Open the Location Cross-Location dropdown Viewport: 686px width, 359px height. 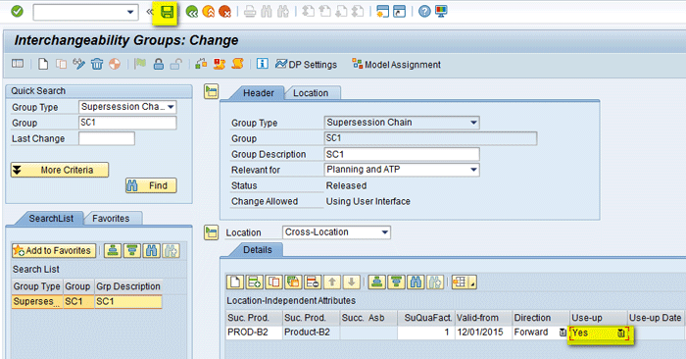tap(385, 232)
